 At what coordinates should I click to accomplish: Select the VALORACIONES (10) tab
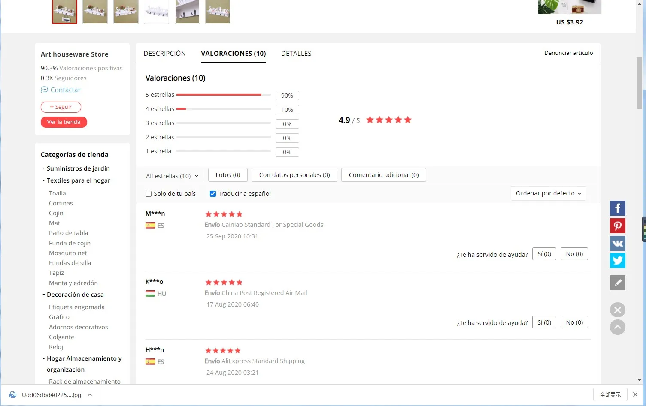234,54
